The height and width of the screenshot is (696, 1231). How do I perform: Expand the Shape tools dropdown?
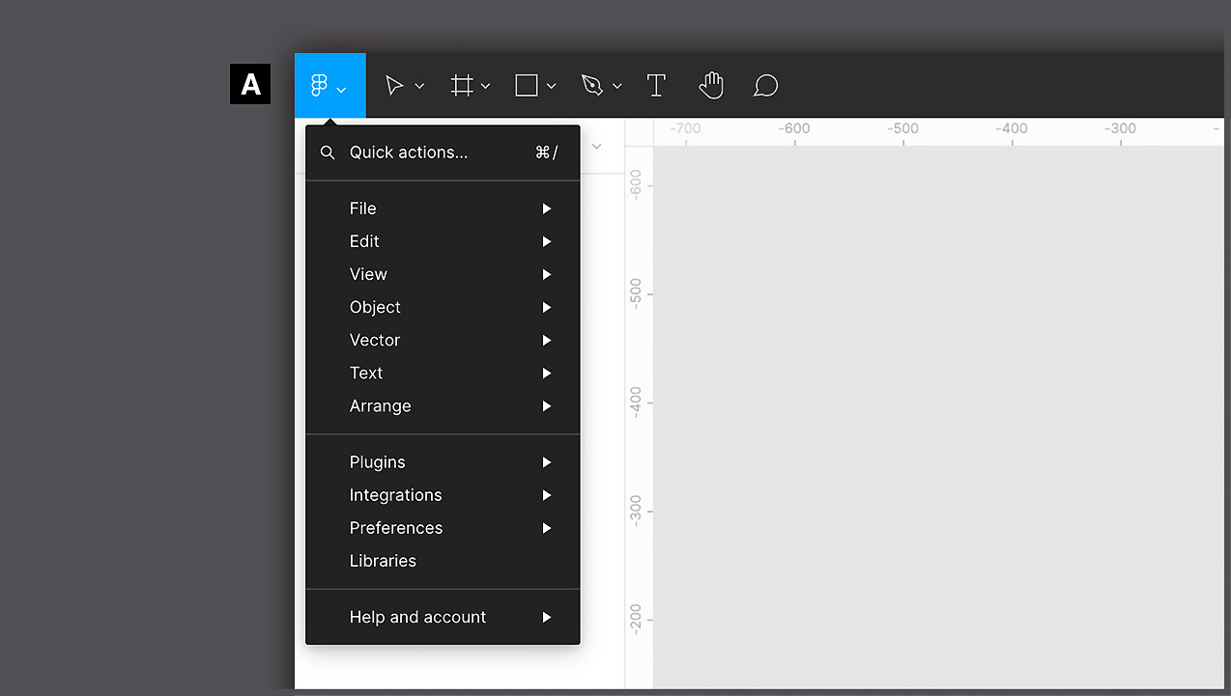tap(551, 85)
